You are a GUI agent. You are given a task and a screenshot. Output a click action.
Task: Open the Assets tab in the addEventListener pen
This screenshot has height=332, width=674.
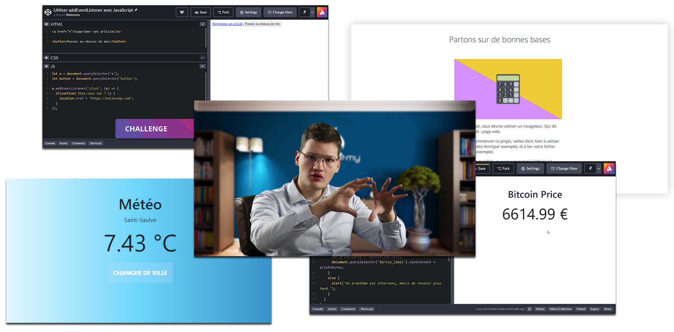pyautogui.click(x=63, y=143)
